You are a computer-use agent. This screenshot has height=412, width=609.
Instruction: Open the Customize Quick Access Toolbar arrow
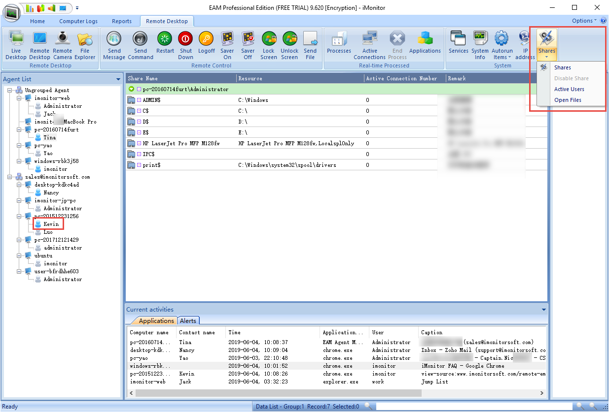pos(77,8)
